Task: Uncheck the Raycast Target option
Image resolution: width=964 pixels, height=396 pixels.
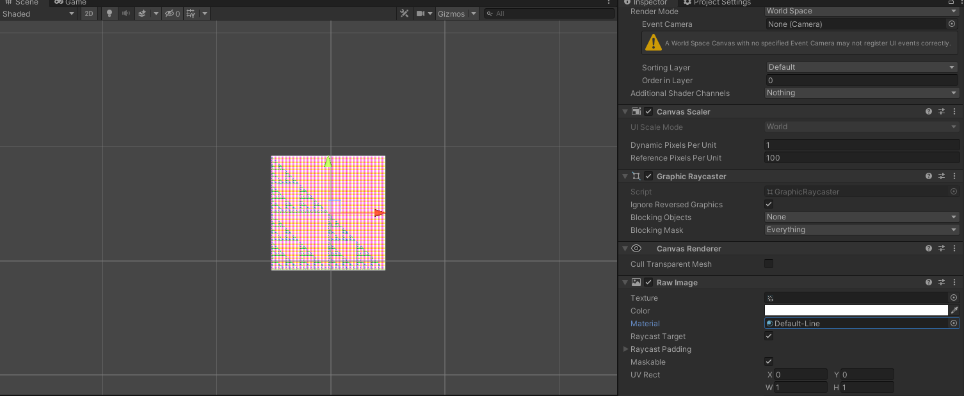Action: (769, 336)
